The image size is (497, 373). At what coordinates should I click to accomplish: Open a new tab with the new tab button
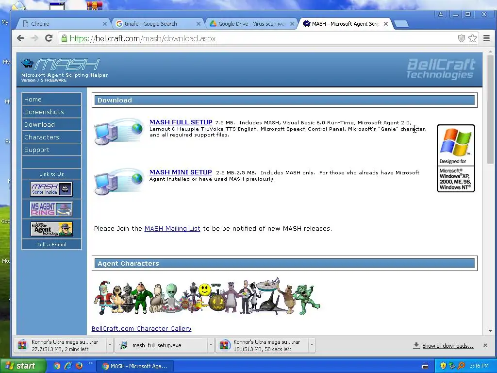401,24
